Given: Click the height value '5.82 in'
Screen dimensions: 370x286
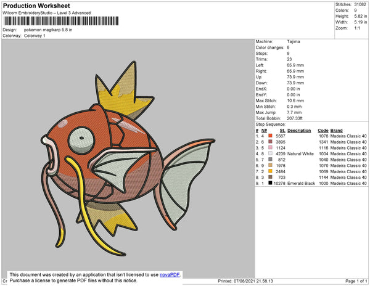Looking at the screenshot, I should click(360, 16).
